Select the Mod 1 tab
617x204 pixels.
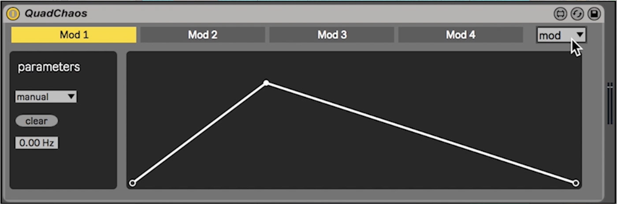click(x=74, y=35)
